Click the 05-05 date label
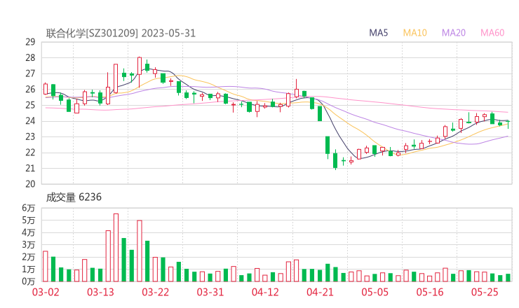The height and width of the screenshot is (308, 519). pyautogui.click(x=375, y=292)
